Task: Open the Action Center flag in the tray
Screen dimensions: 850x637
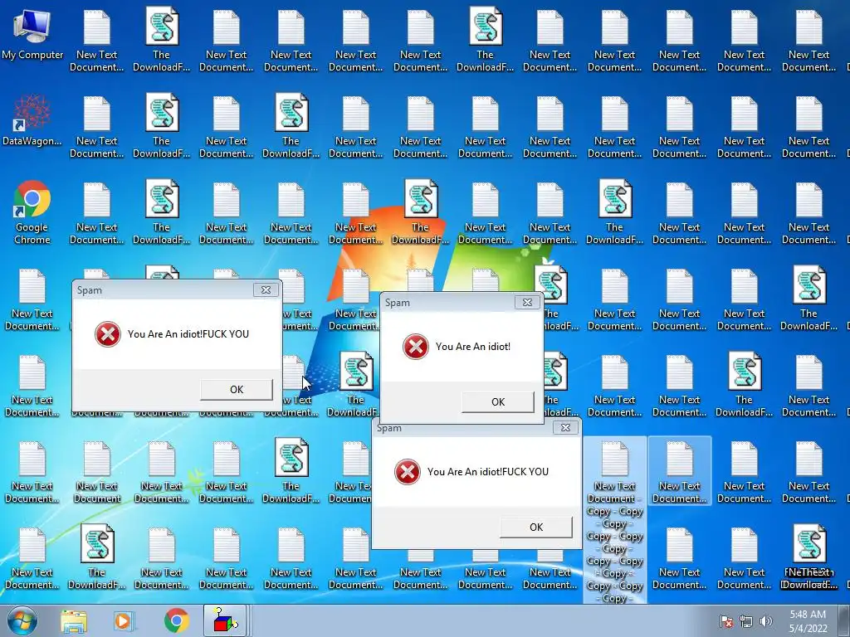Action: (x=726, y=621)
